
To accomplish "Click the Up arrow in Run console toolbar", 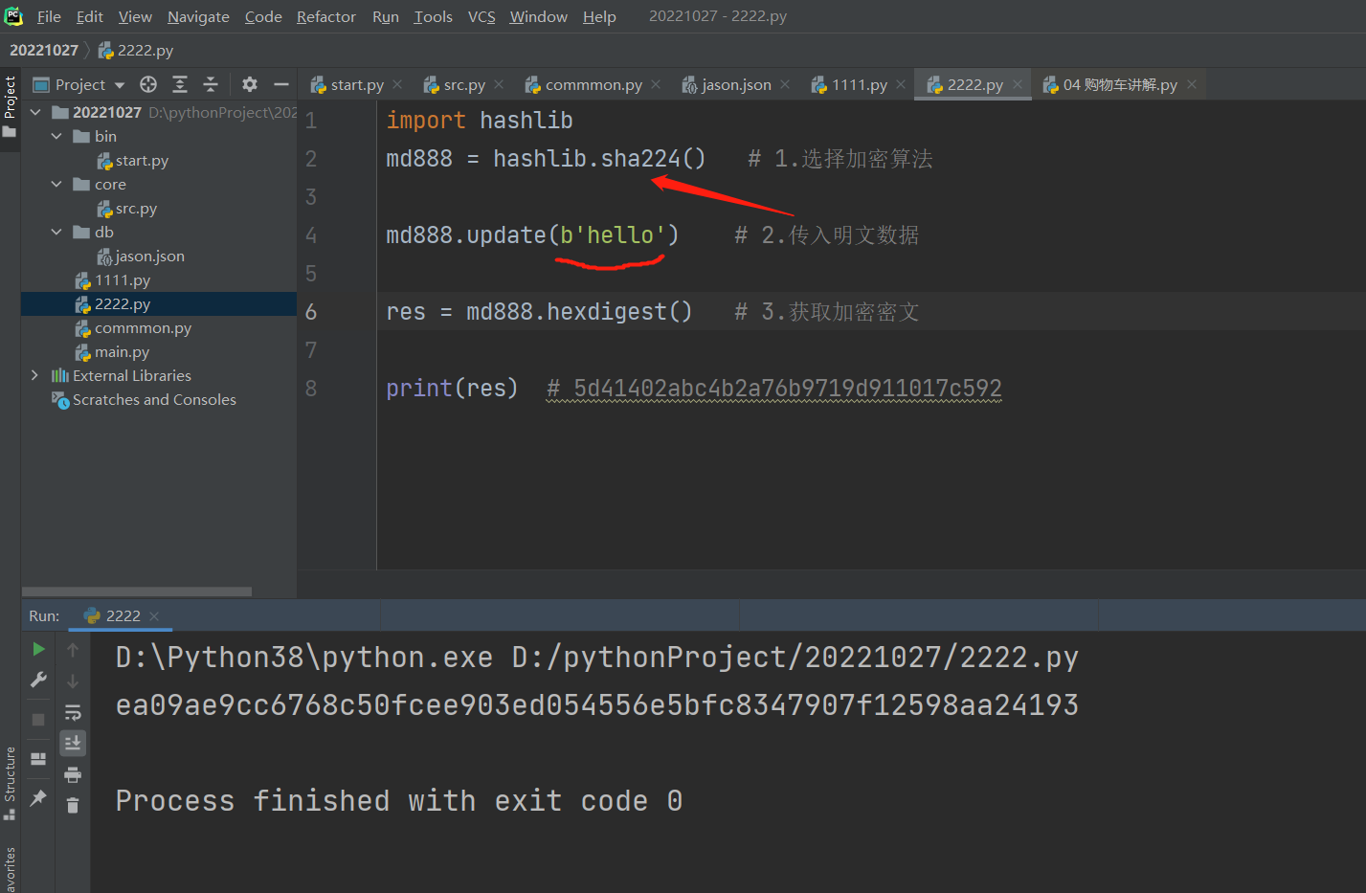I will click(x=73, y=650).
